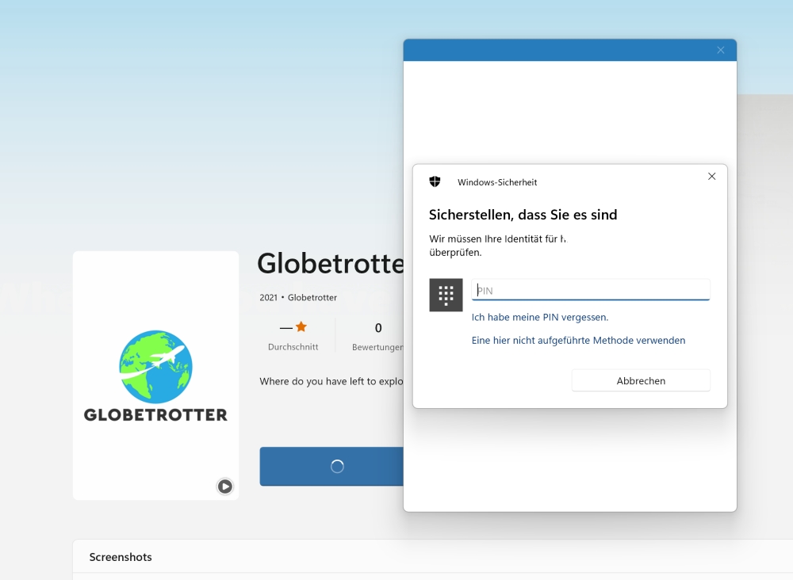Click the Globetrotter app logo thumbnail
Viewport: 793px width, 580px height.
click(155, 376)
